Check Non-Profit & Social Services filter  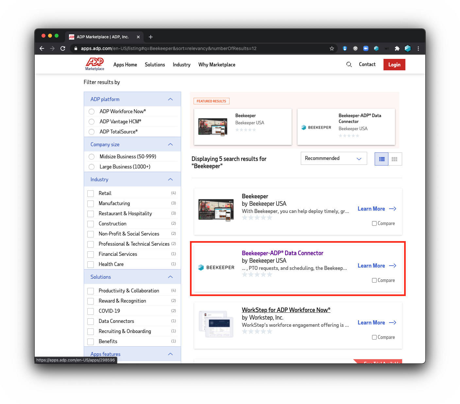pyautogui.click(x=91, y=234)
